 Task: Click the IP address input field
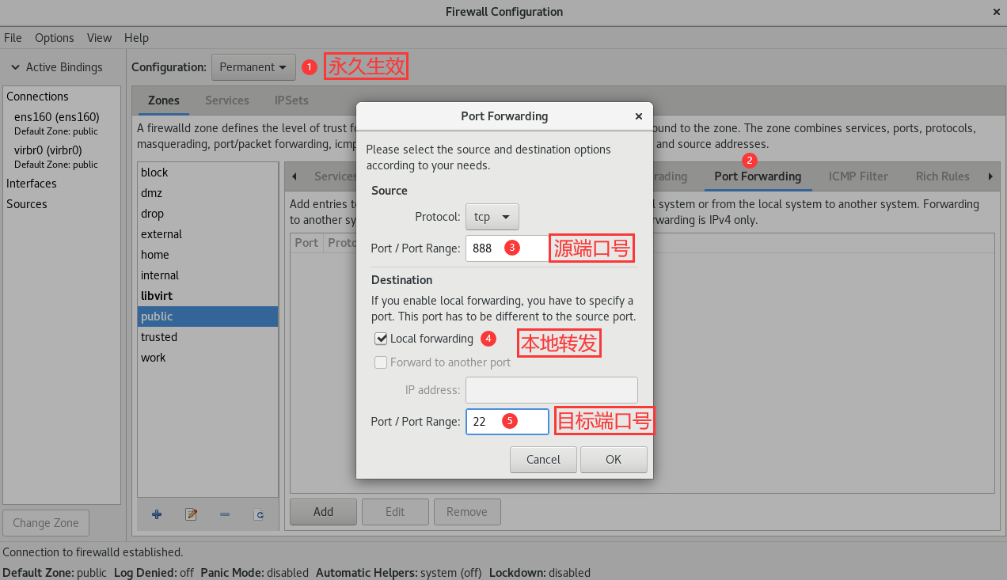(x=552, y=390)
